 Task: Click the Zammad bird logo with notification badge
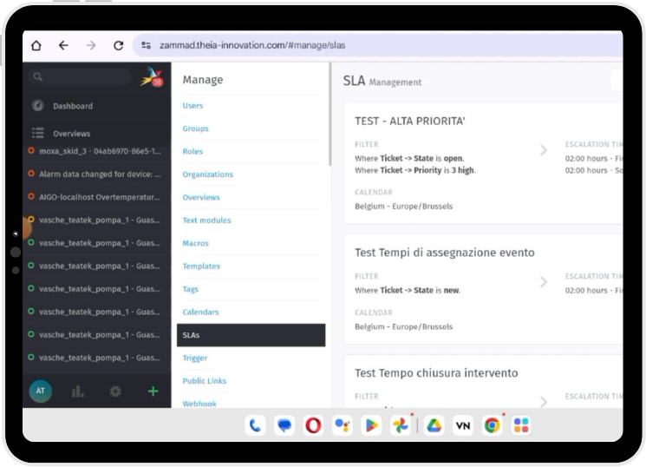pyautogui.click(x=152, y=77)
